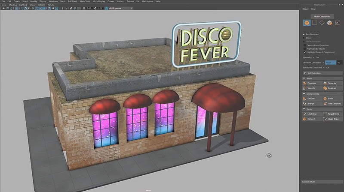Click the Selection Constraint Angle slider
Image resolution: width=344 pixels, height=192 pixels.
[x=330, y=63]
